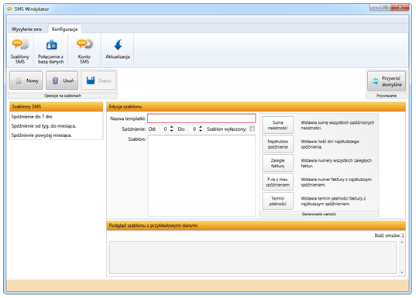The height and width of the screenshot is (298, 416).
Task: Click the SMS Windykator title bar icon
Action: 9,9
